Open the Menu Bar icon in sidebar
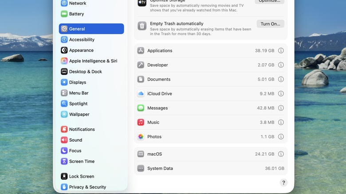This screenshot has height=194, width=346. [x=64, y=93]
